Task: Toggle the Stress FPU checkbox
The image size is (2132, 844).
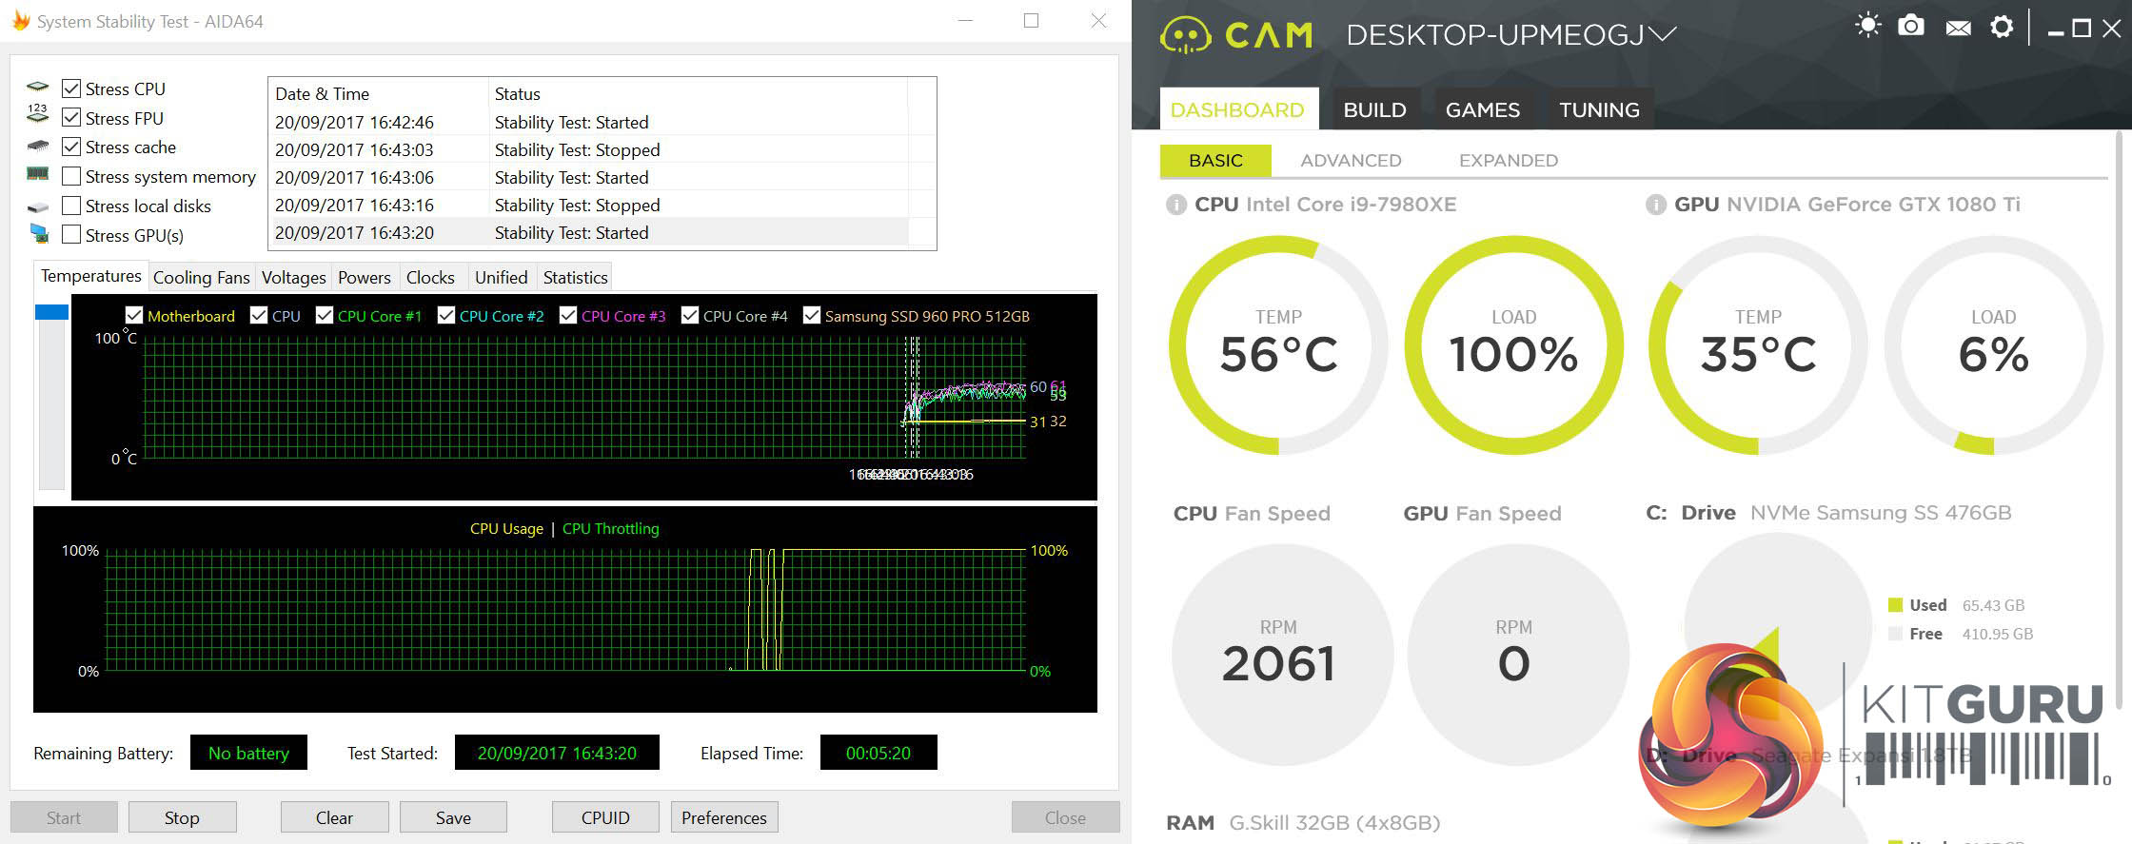Action: [x=71, y=118]
